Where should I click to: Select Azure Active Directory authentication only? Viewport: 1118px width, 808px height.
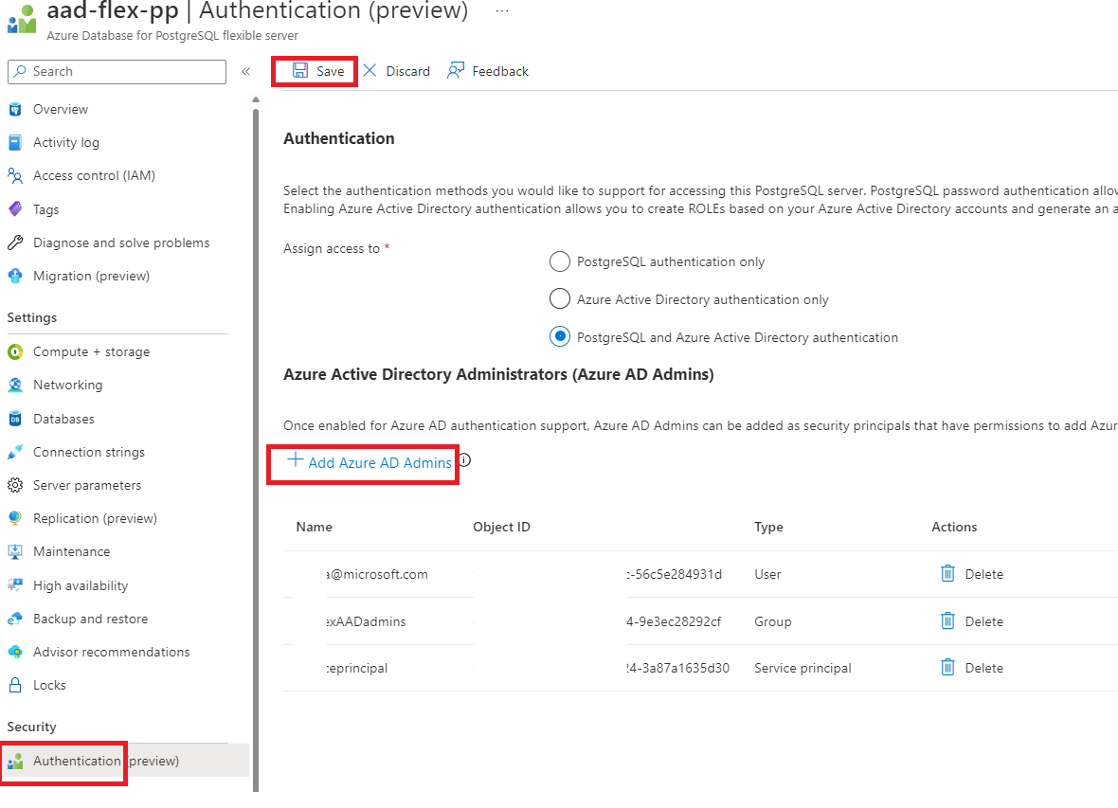pos(560,299)
